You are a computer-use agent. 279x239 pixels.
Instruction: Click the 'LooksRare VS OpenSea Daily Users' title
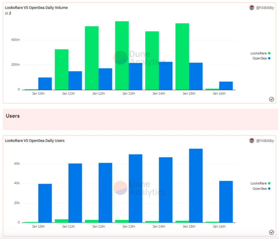[x=35, y=141]
